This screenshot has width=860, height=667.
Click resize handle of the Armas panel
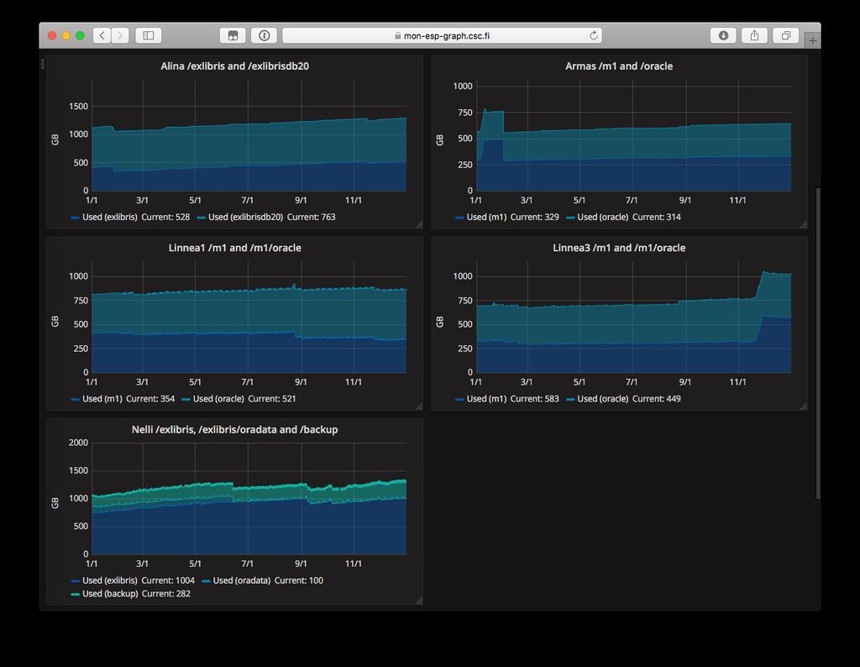804,225
